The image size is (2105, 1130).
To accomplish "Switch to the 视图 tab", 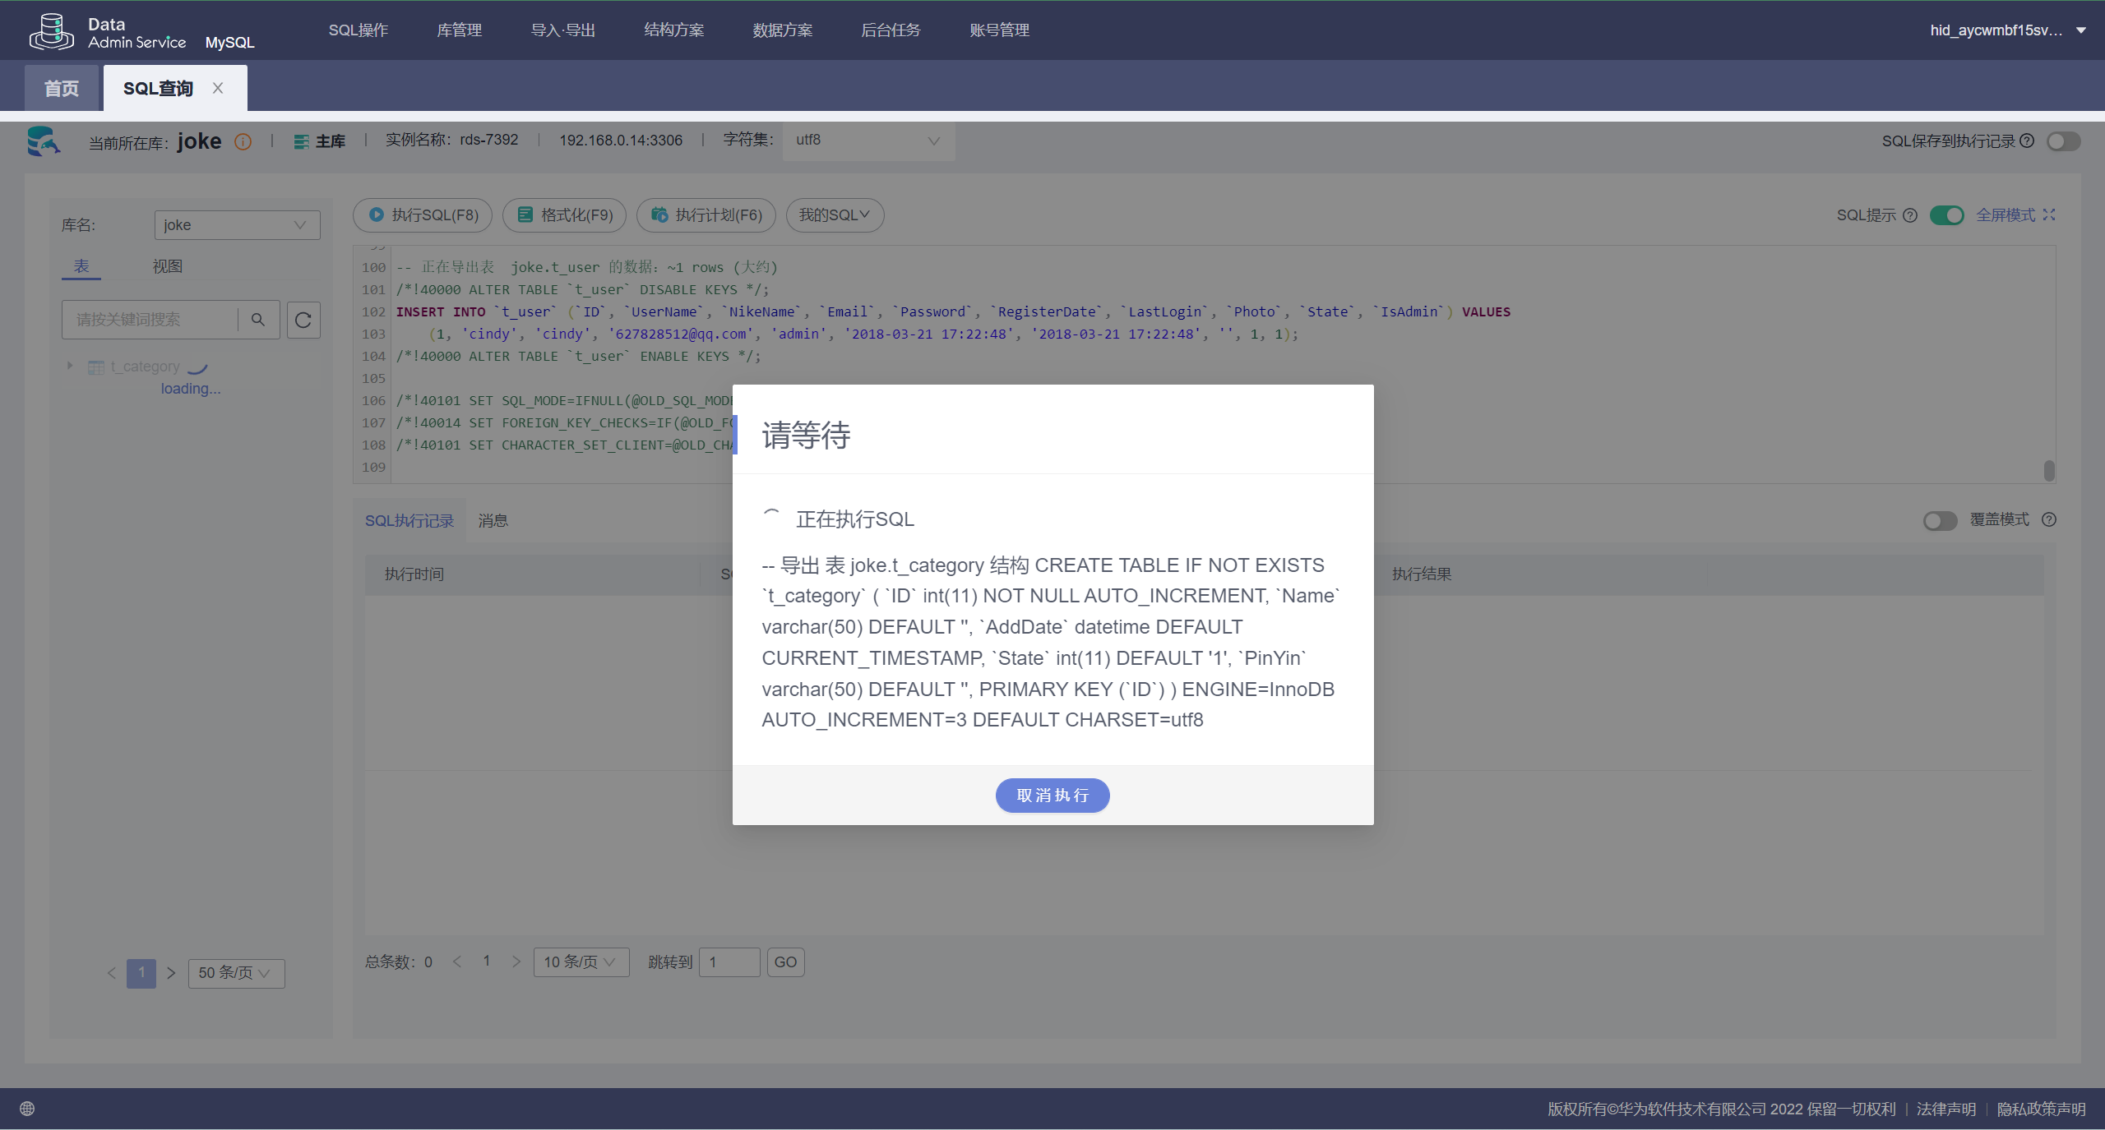I will coord(168,266).
